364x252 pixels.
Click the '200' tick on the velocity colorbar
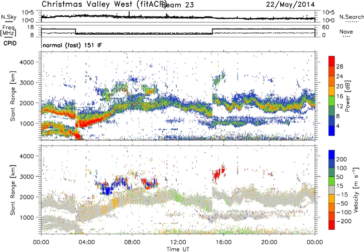pos(342,159)
